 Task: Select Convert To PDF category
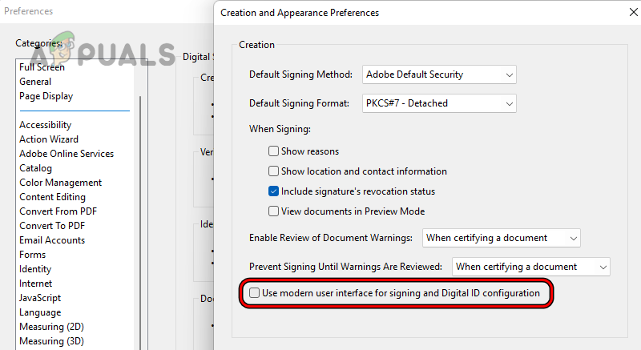point(52,226)
